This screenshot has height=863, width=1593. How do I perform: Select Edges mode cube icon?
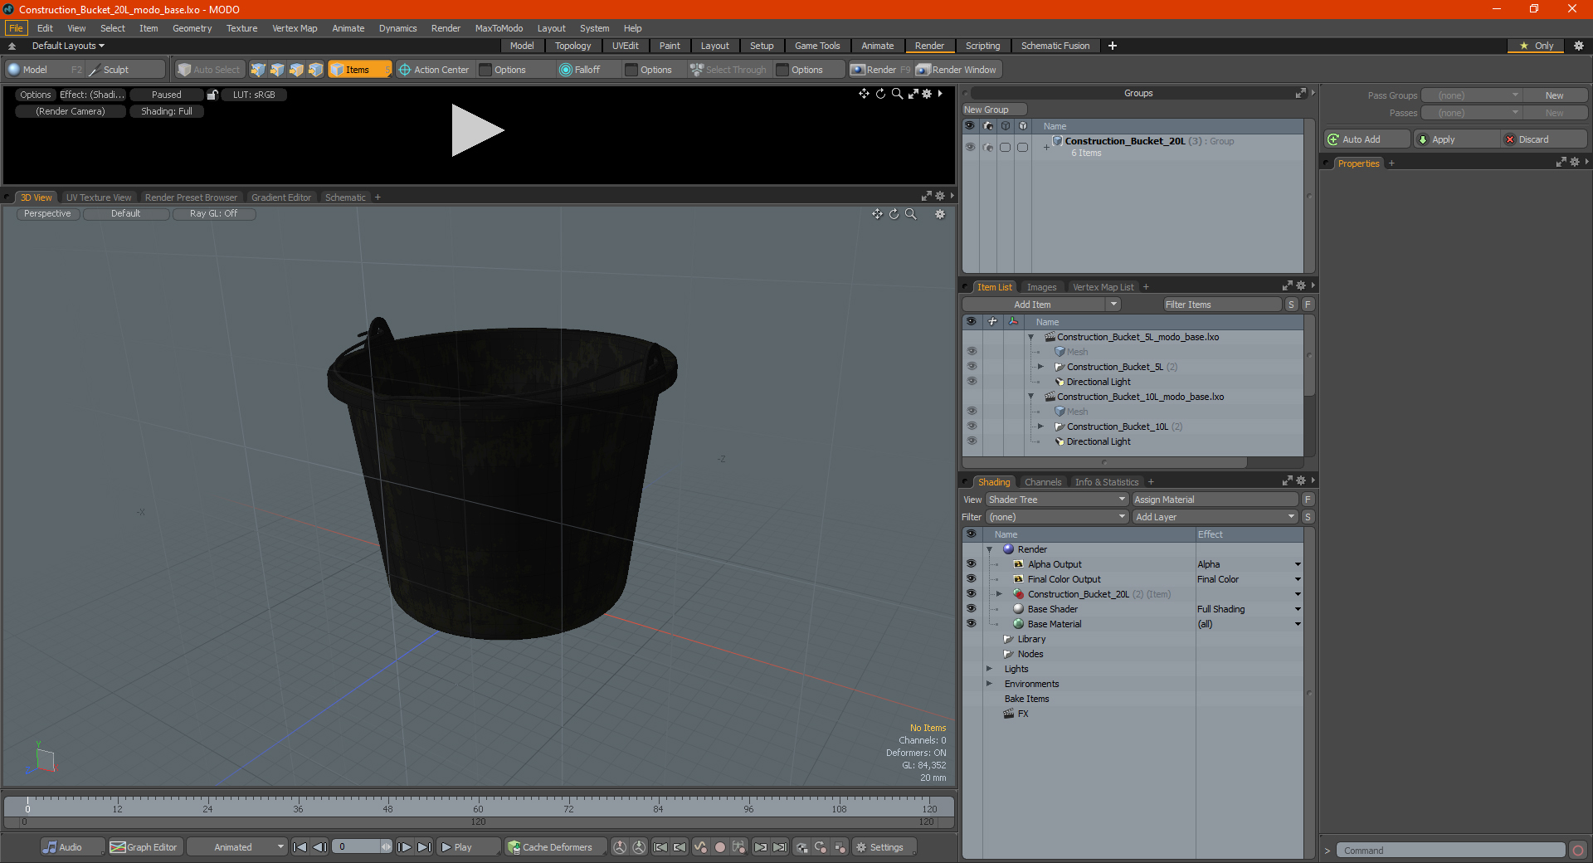click(277, 70)
